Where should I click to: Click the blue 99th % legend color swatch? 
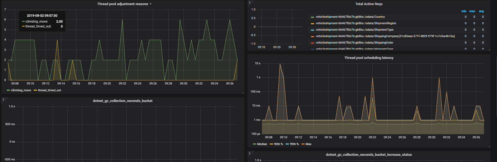[287, 144]
